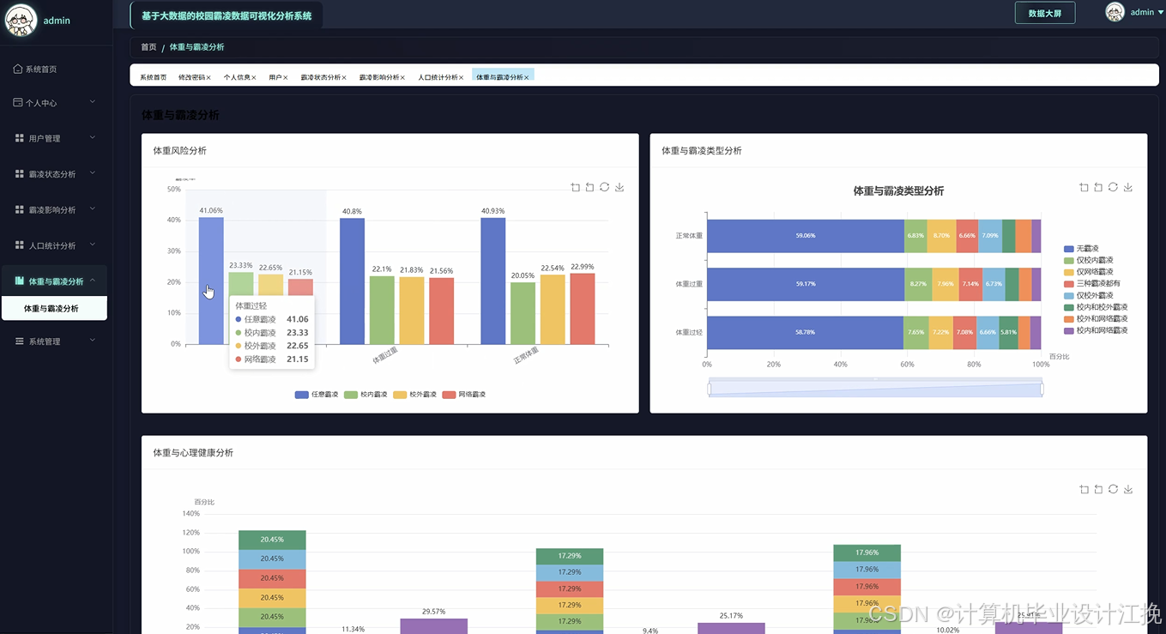The width and height of the screenshot is (1166, 634).
Task: Switch to the 系统首页 tab
Action: (154, 77)
